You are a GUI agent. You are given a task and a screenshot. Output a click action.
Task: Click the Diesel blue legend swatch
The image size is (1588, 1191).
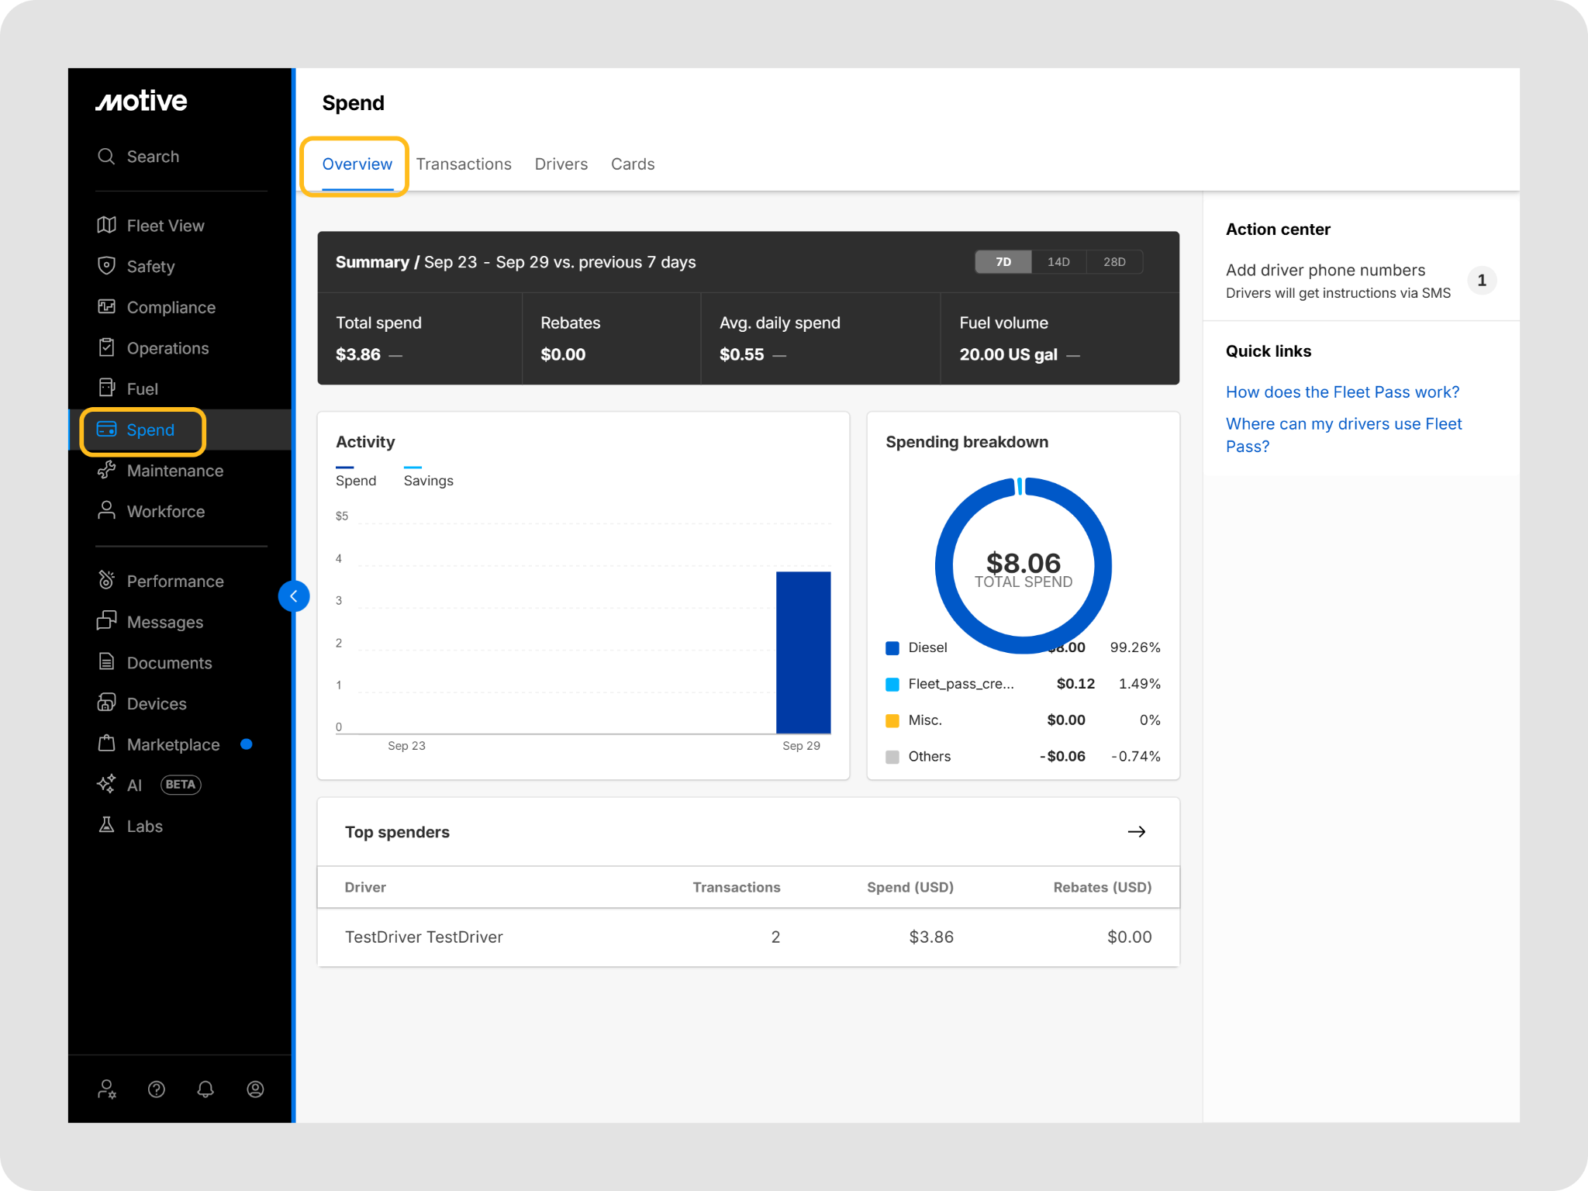892,648
